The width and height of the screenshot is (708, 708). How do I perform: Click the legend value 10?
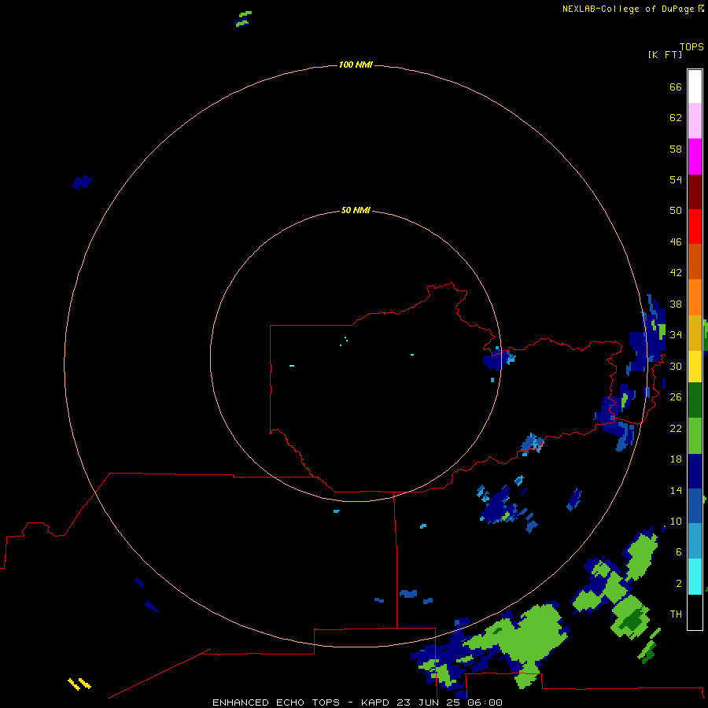pyautogui.click(x=676, y=521)
